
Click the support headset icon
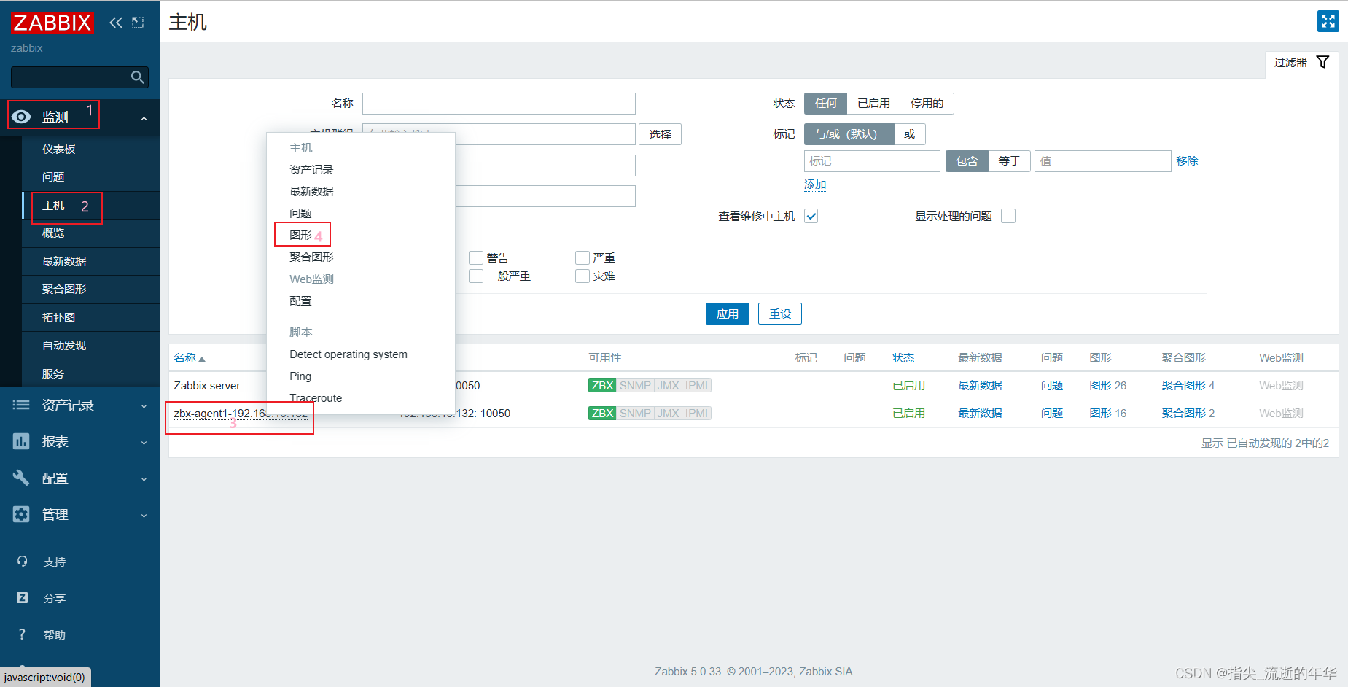pyautogui.click(x=22, y=562)
